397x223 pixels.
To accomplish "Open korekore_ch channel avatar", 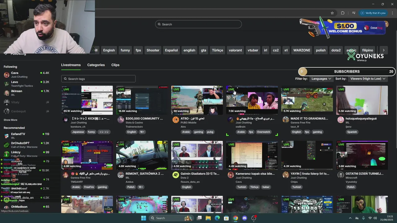I will click(x=66, y=120).
